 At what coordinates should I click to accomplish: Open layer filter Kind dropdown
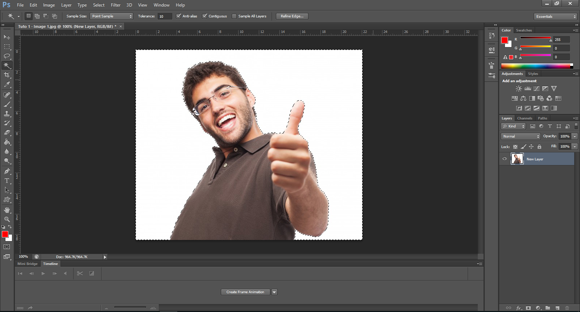[513, 126]
